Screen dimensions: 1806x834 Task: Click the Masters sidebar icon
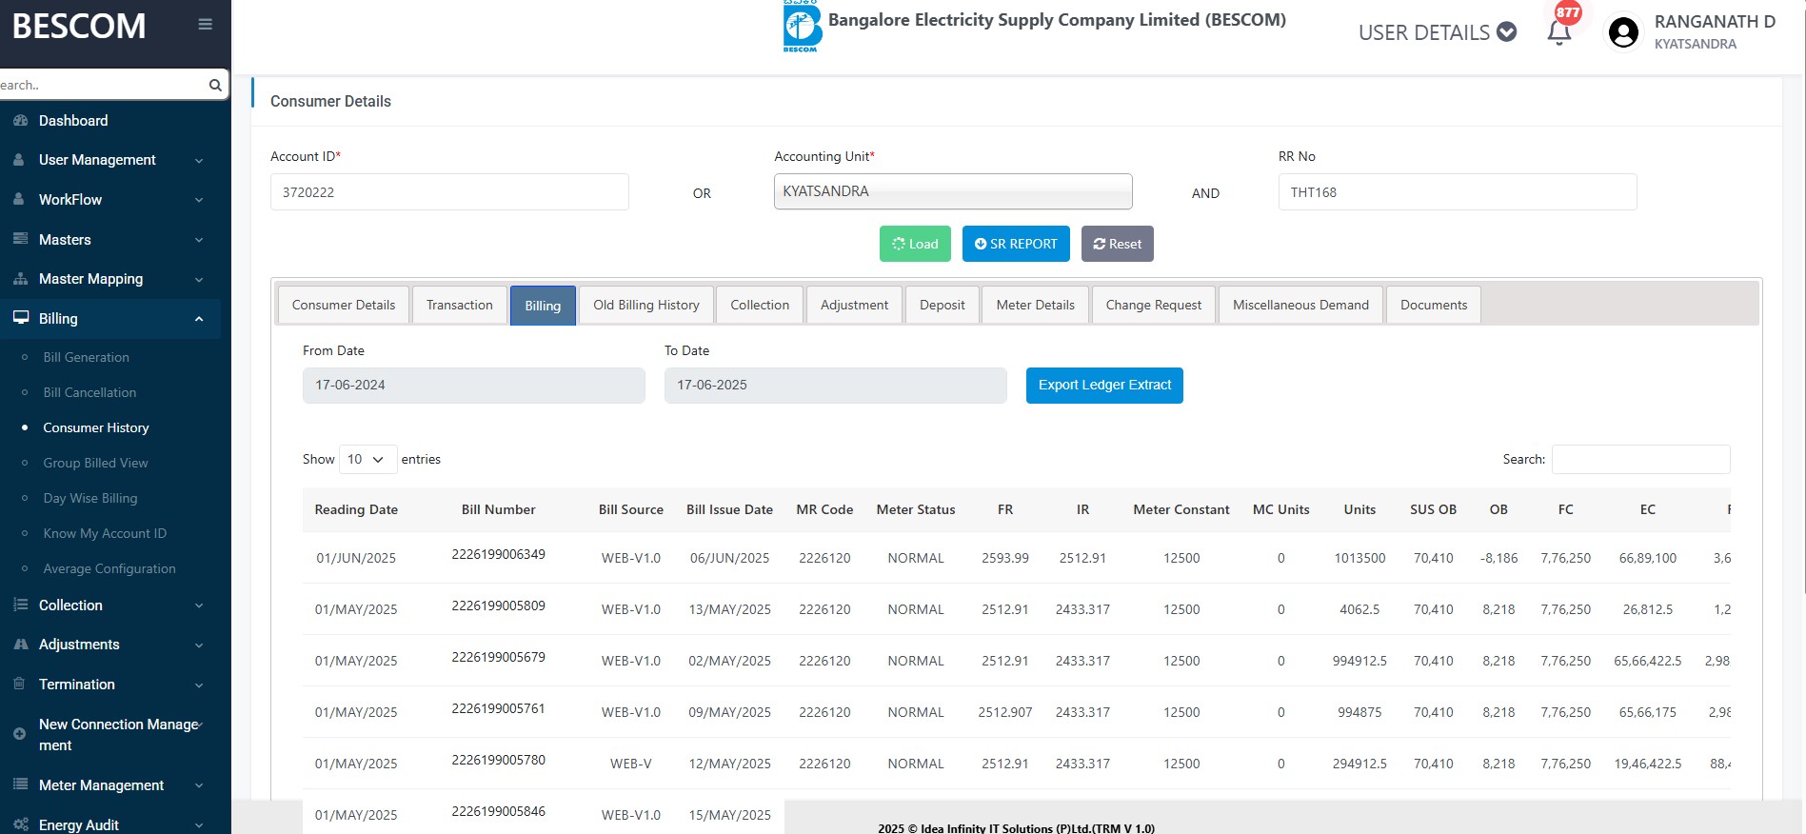tap(20, 239)
